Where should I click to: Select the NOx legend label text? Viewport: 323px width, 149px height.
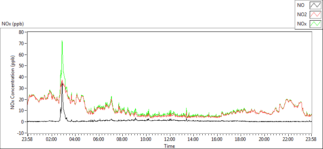pyautogui.click(x=302, y=24)
